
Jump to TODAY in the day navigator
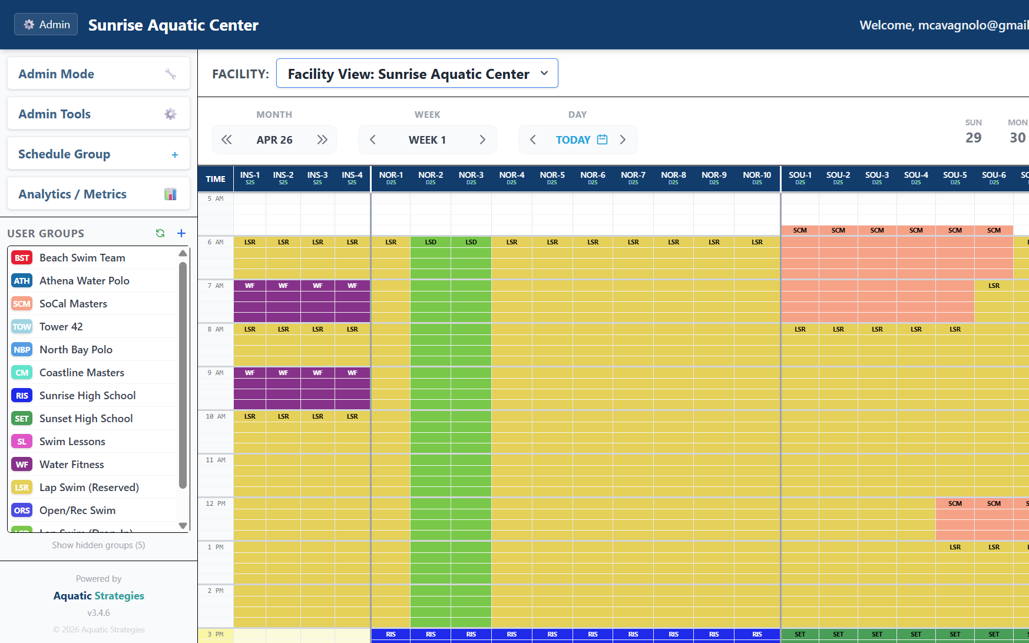(x=573, y=140)
